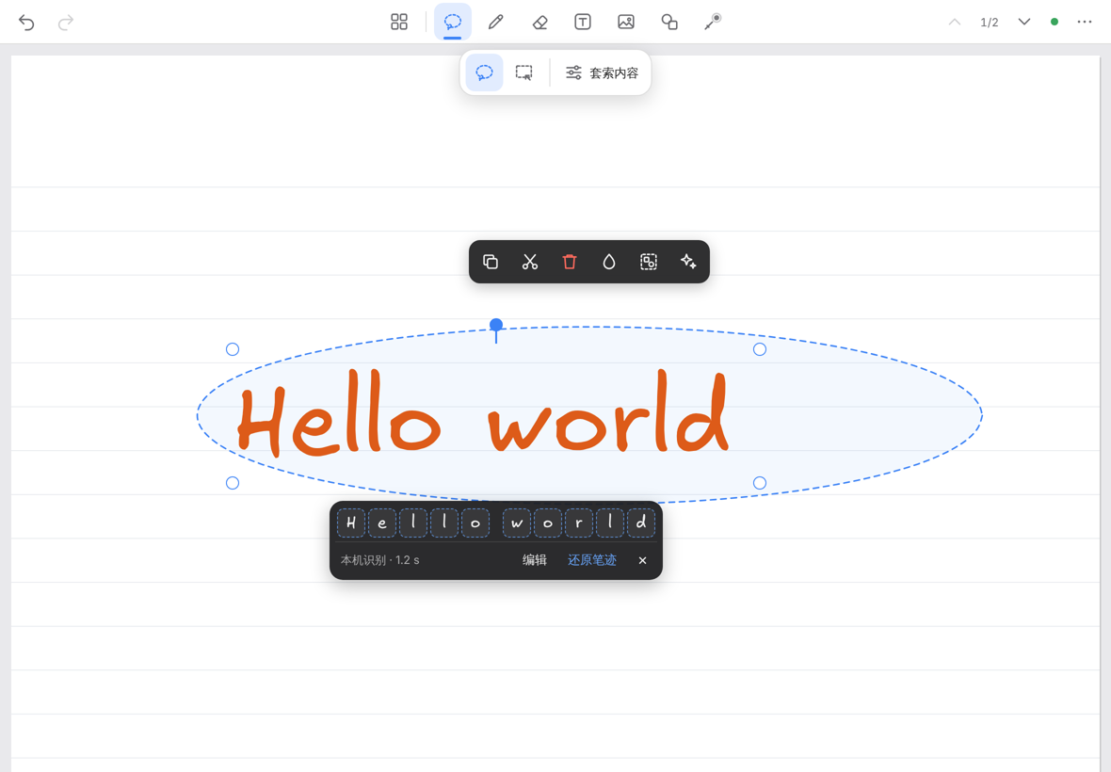Open the more options menu
The height and width of the screenshot is (772, 1111).
coord(1085,22)
